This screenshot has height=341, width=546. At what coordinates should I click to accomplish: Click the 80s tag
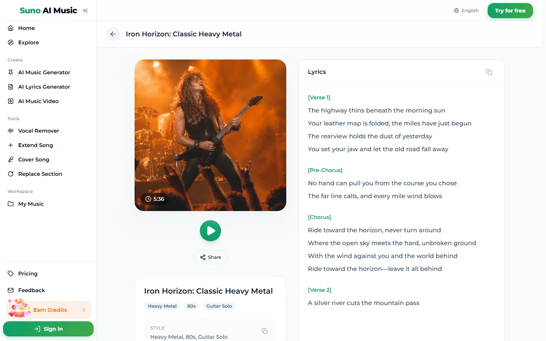click(x=191, y=306)
